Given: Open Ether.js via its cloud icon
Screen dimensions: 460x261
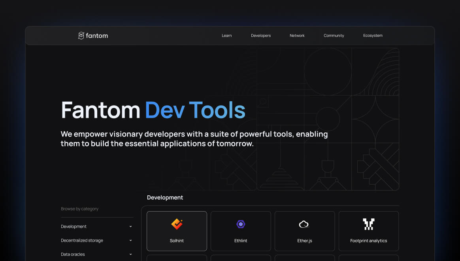Looking at the screenshot, I should (304, 224).
